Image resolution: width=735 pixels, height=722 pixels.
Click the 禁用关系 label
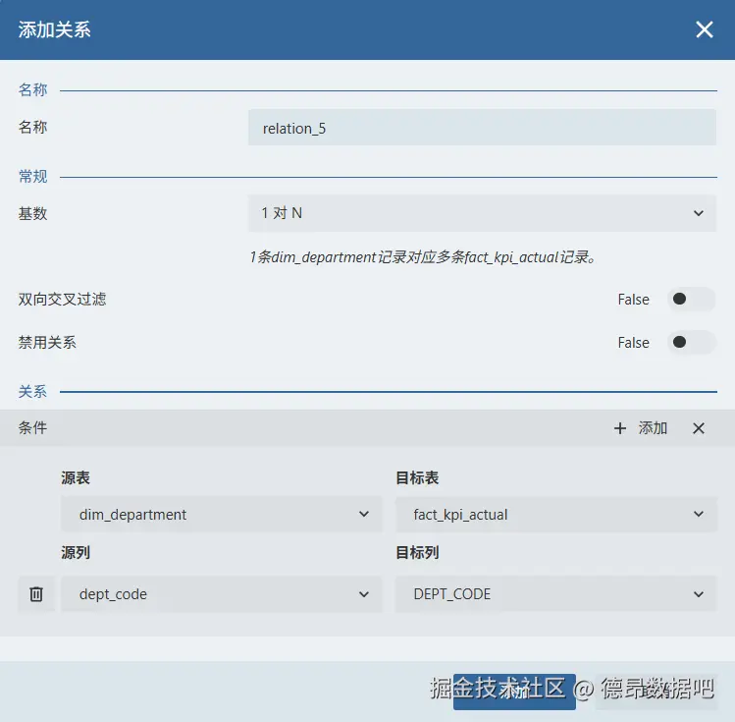click(47, 343)
